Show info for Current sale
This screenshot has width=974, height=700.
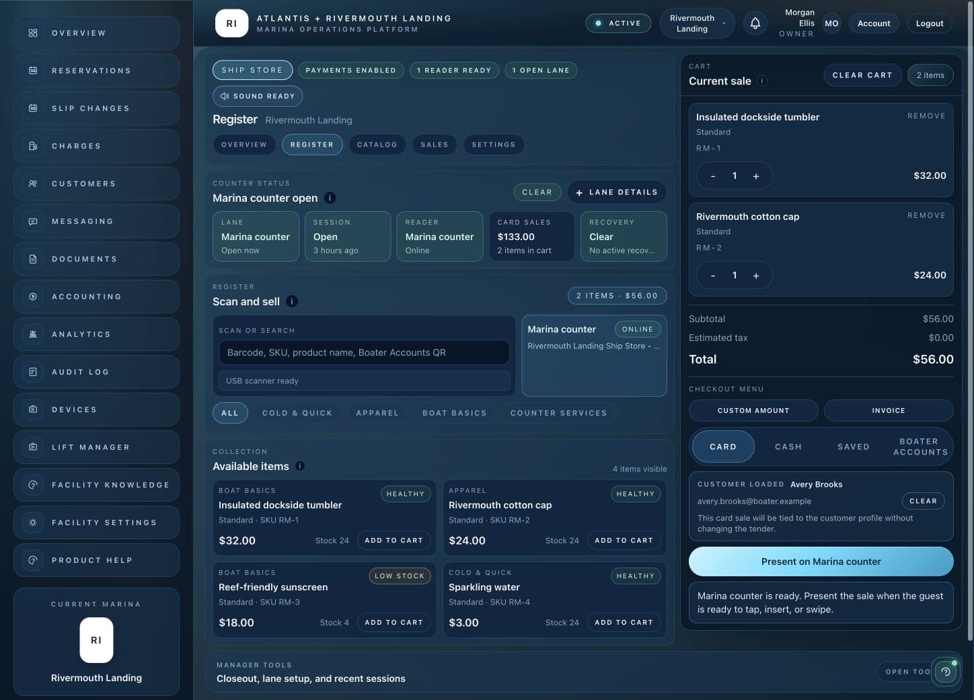click(x=762, y=81)
